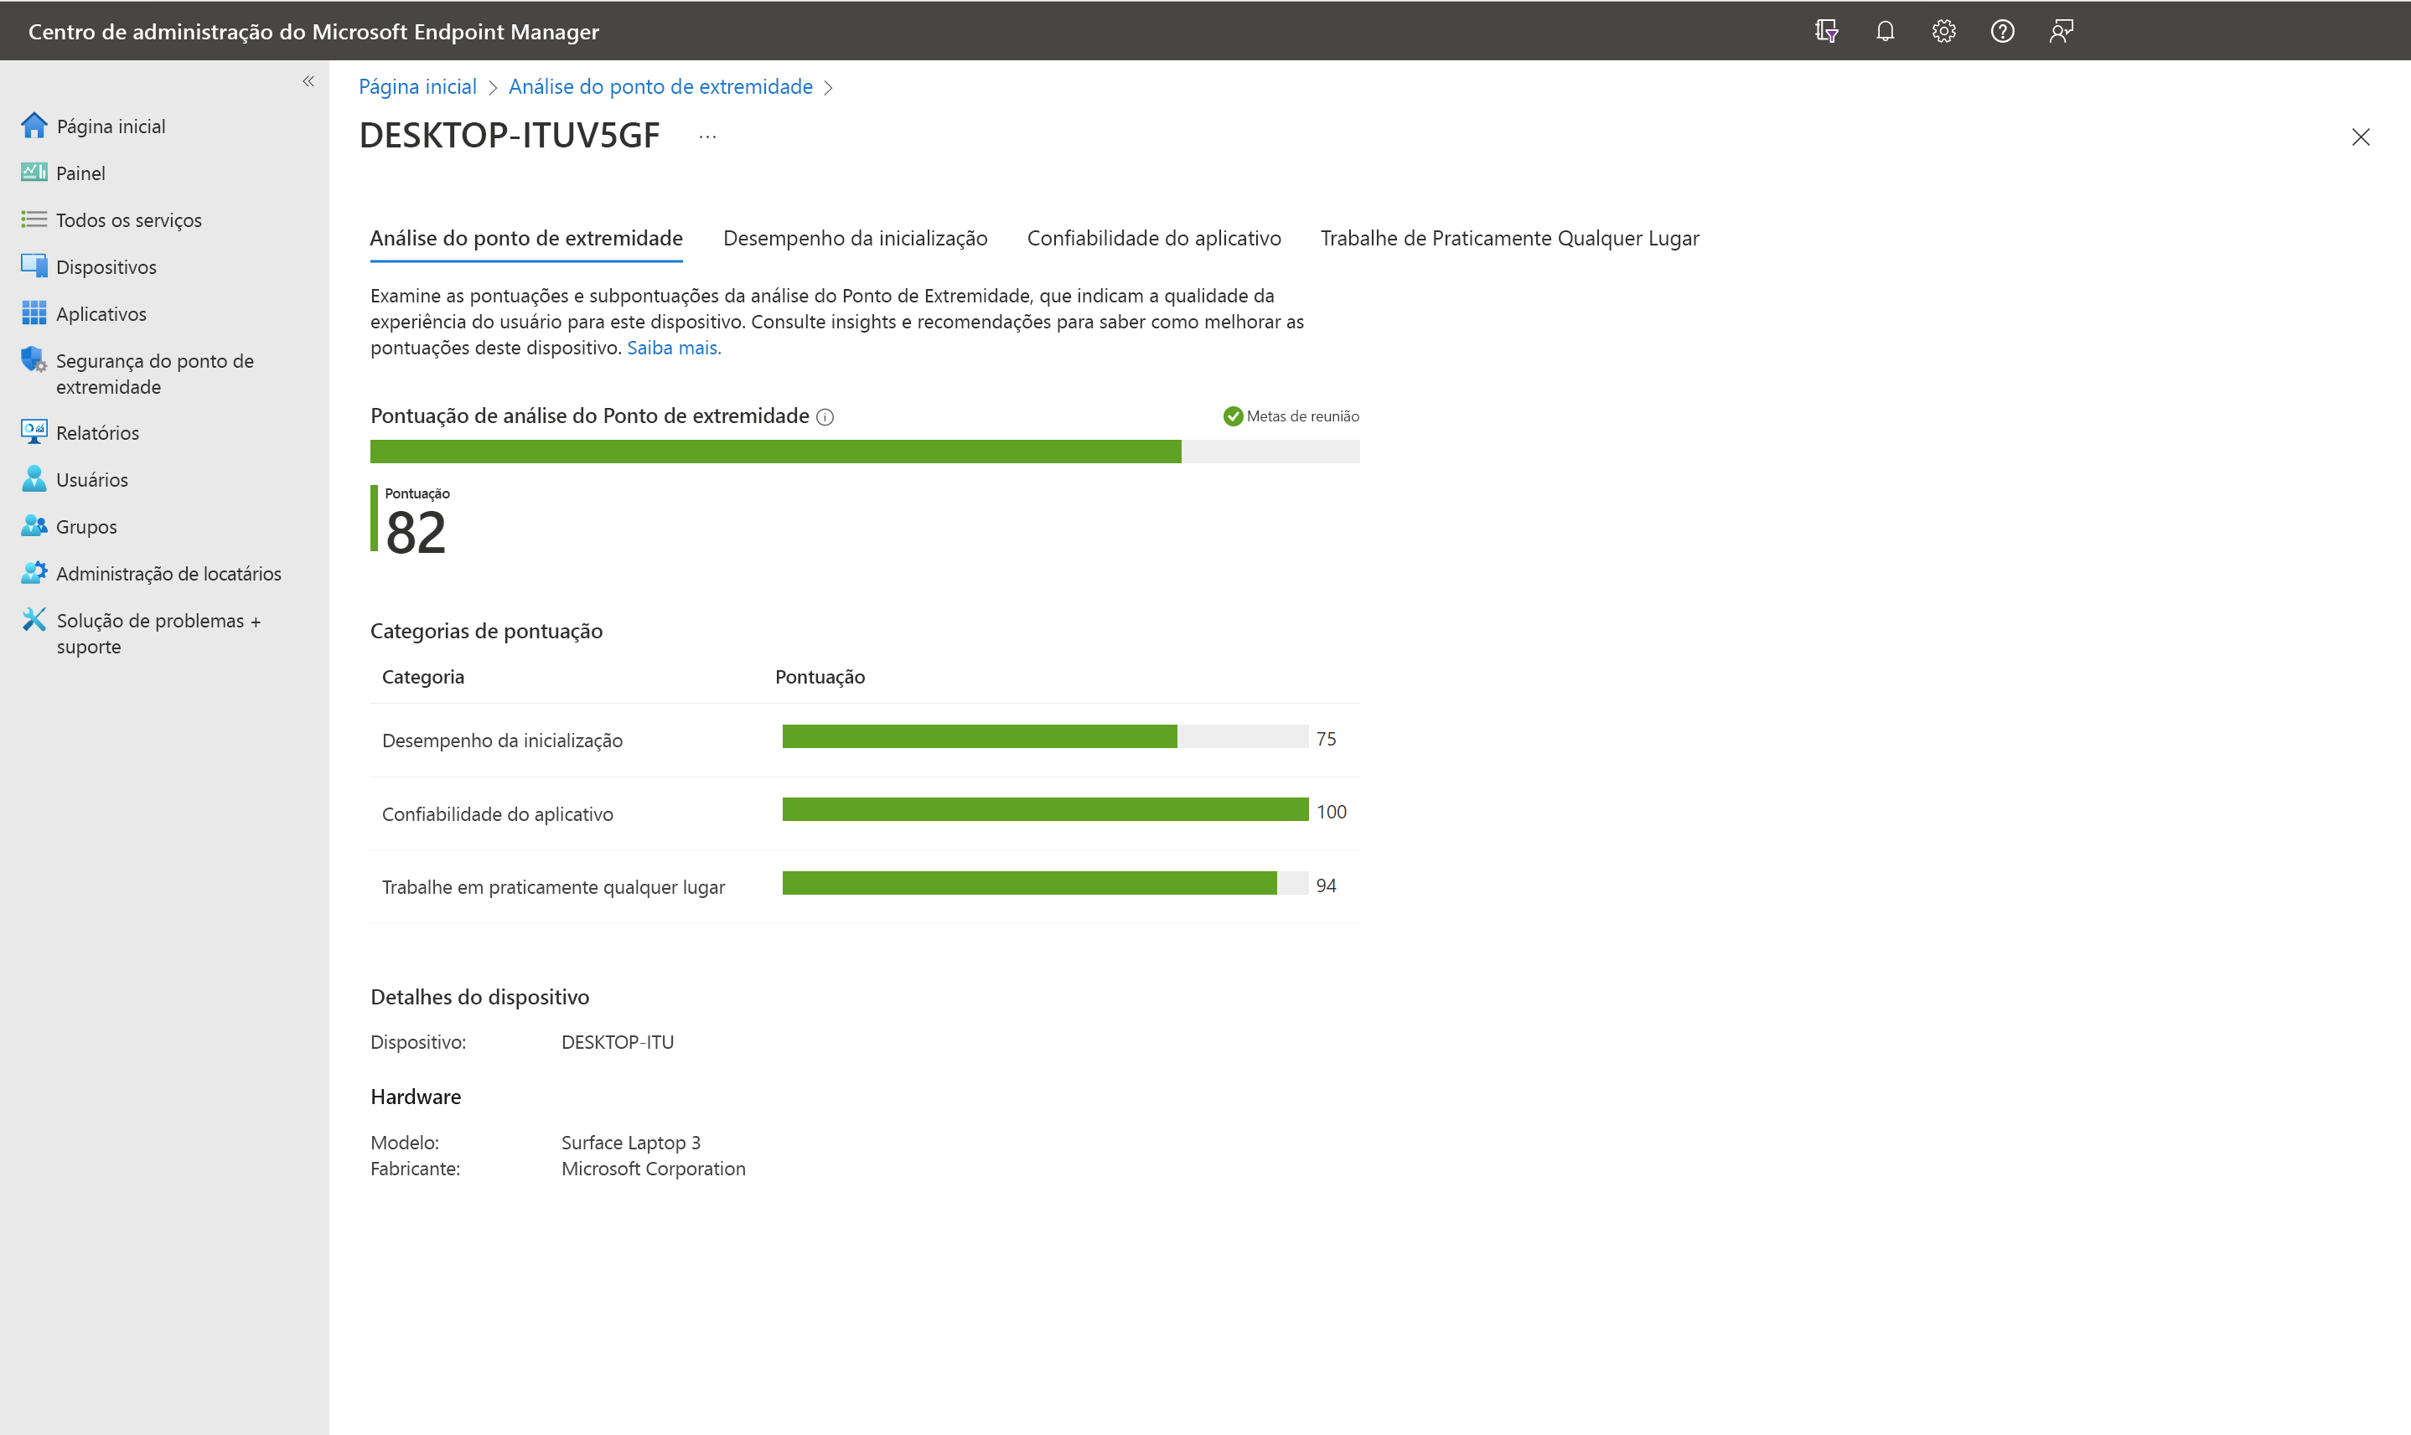Open the settings gear in header

click(x=1944, y=31)
